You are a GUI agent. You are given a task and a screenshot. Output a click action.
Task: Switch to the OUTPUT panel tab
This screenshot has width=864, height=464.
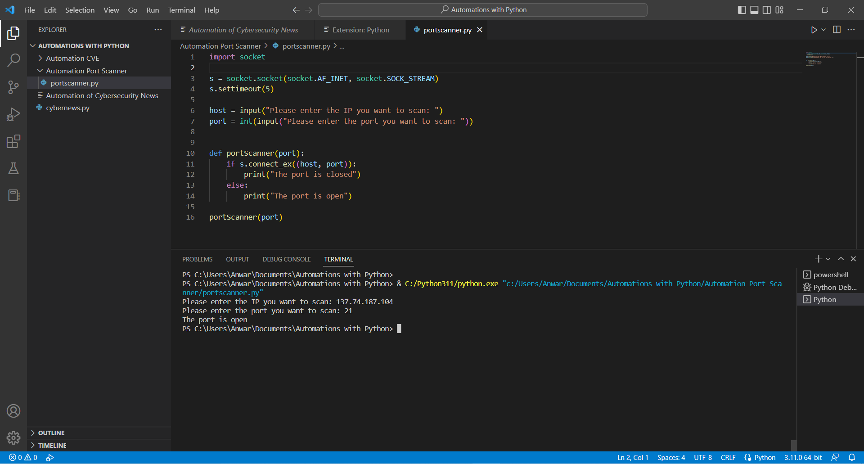(237, 259)
